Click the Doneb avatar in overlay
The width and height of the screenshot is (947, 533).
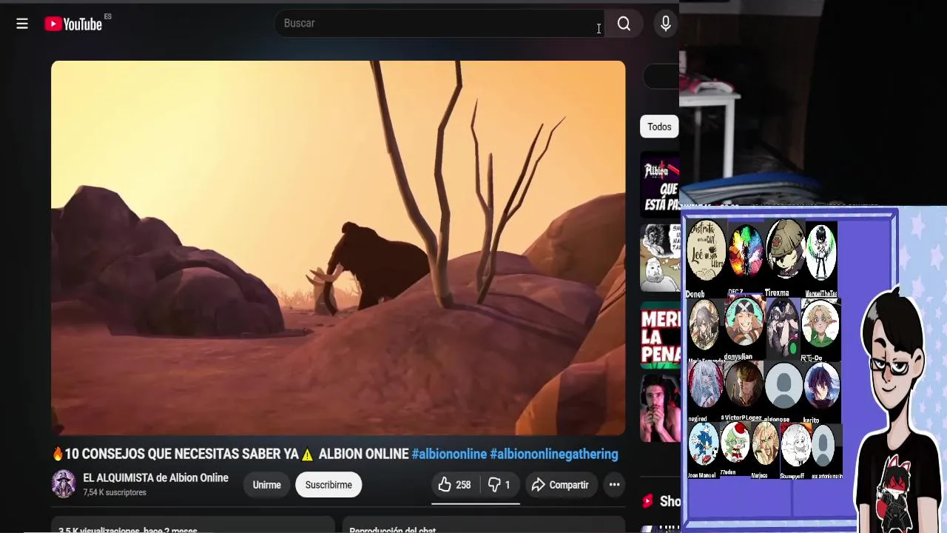click(706, 252)
